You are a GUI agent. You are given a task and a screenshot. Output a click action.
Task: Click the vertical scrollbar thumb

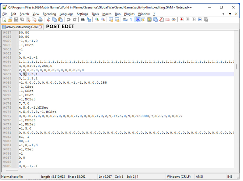[236, 67]
